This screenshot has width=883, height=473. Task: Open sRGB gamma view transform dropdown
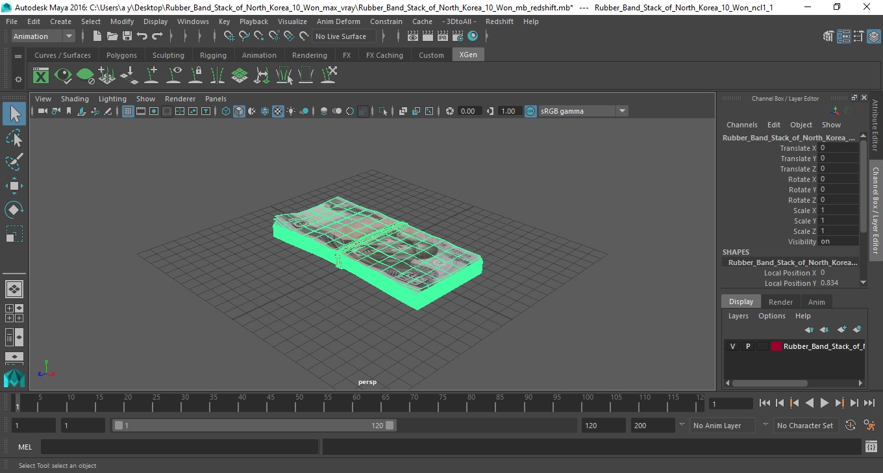tap(583, 111)
